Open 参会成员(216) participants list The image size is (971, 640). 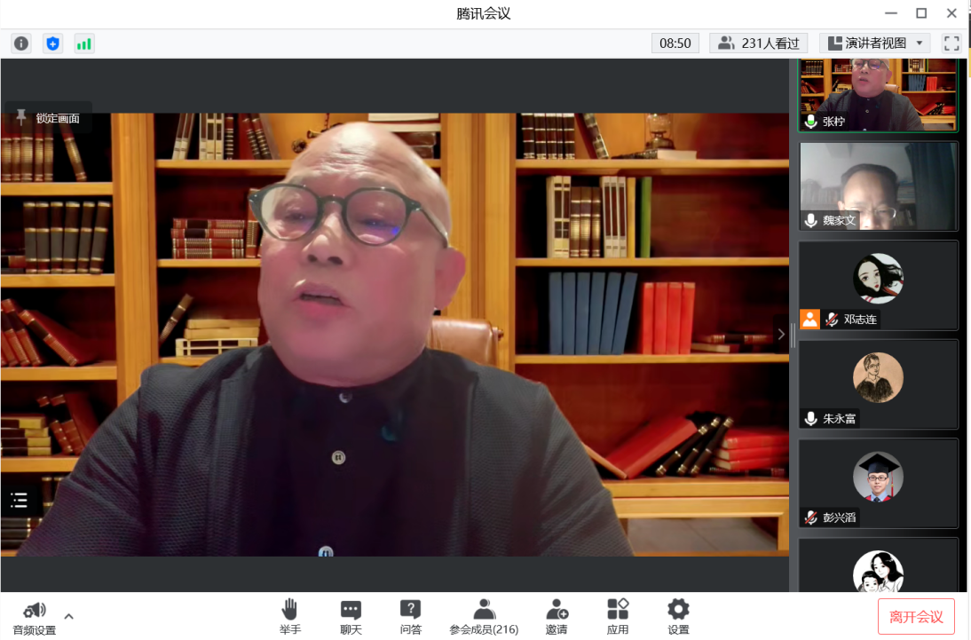(484, 616)
